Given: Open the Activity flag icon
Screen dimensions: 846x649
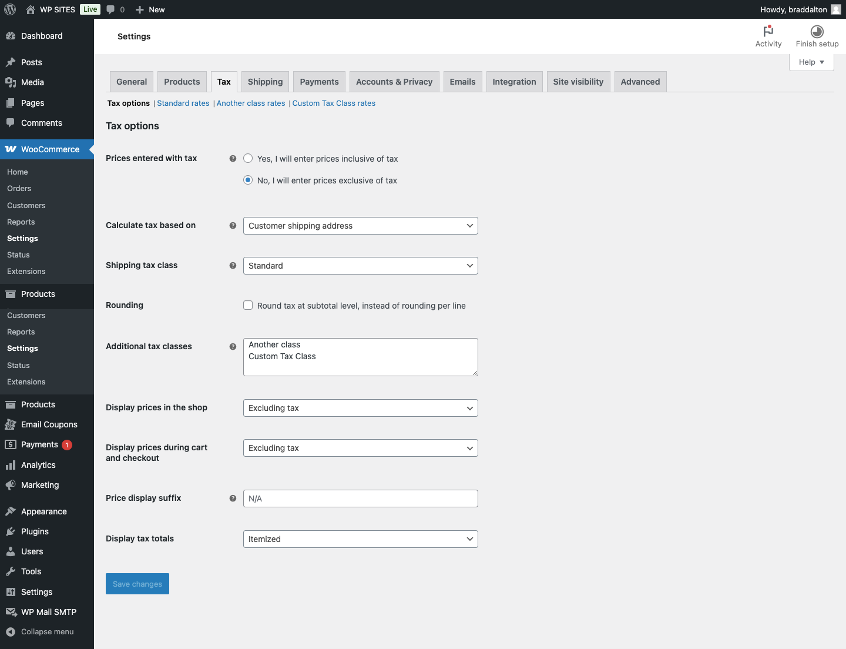Looking at the screenshot, I should point(768,31).
